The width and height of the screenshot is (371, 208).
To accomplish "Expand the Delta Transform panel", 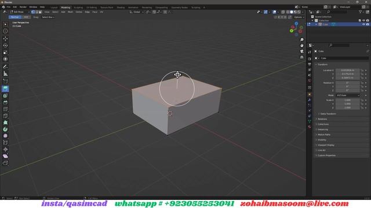I will coord(328,114).
